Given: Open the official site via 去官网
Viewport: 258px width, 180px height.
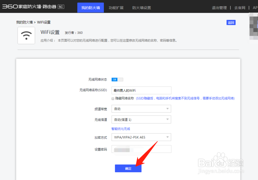Looking at the screenshot, I should tap(240, 8).
